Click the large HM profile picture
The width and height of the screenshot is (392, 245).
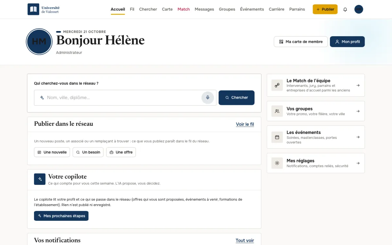(x=39, y=41)
